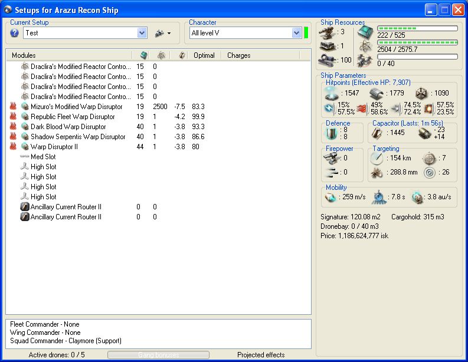Screen dimensions: 468x362
Task: Click the calibration icon showing 100
Action: tap(328, 60)
